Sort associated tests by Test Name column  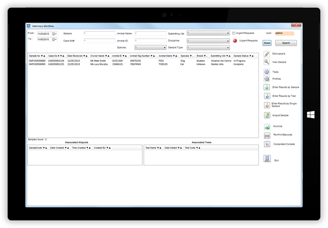[153, 148]
